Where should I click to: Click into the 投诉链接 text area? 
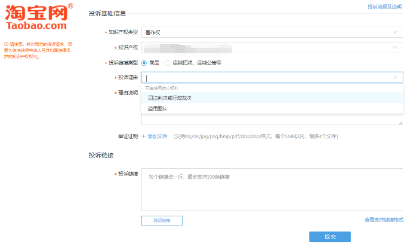point(272,189)
